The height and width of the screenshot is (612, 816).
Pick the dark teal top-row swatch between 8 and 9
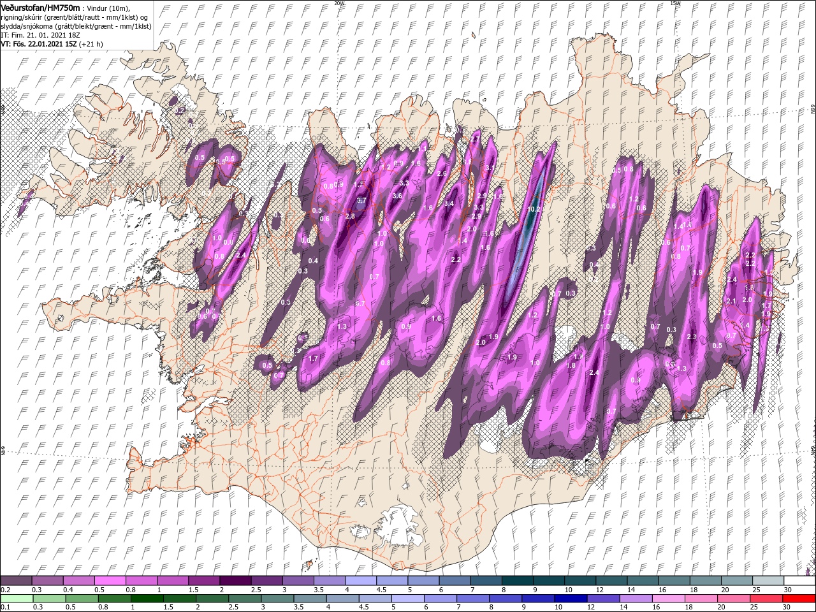pyautogui.click(x=516, y=580)
